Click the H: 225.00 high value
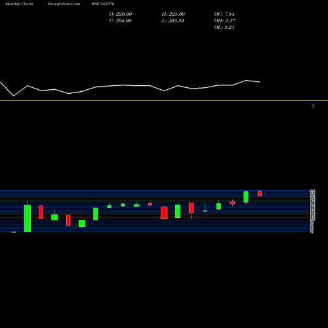Viewport: 328px width, 328px height. (173, 14)
